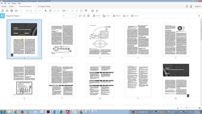Click the Save file icon
This screenshot has width=202, height=114.
click(x=3, y=11)
